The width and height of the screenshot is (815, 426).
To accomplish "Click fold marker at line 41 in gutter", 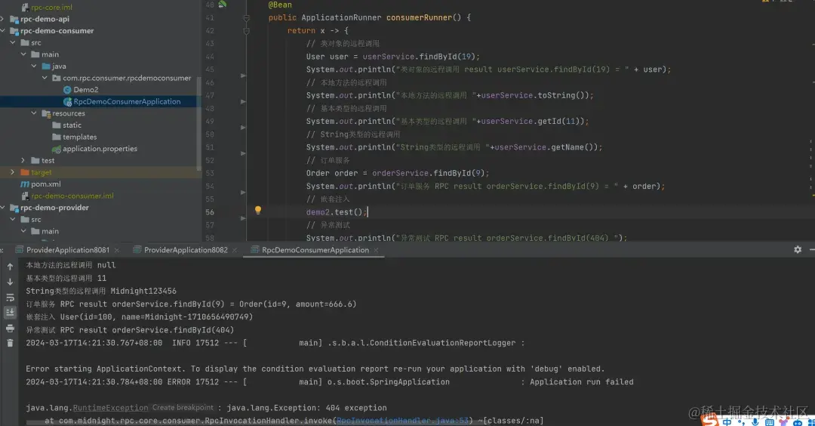I will click(x=246, y=17).
